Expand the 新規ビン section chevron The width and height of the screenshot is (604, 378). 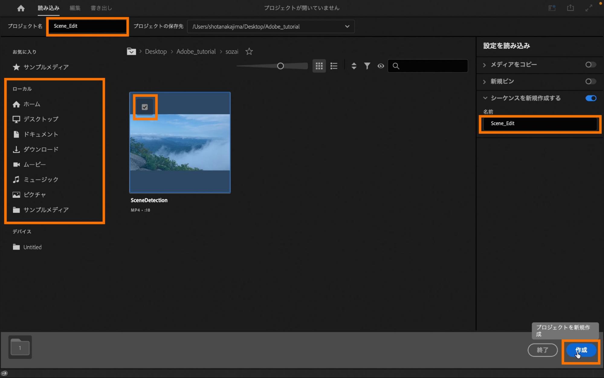coord(485,82)
